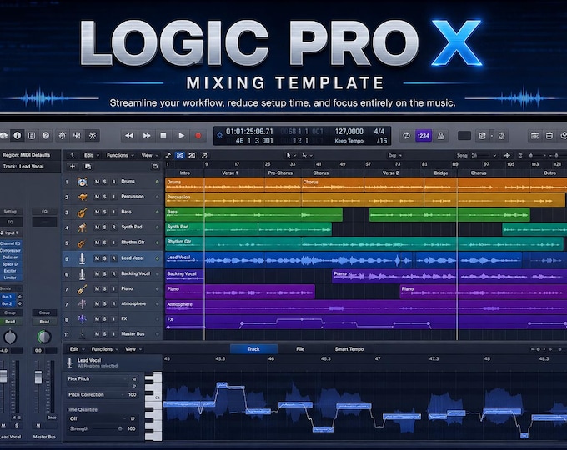This screenshot has width=567, height=450.
Task: Click the Duplicate Track icon
Action: (x=88, y=167)
